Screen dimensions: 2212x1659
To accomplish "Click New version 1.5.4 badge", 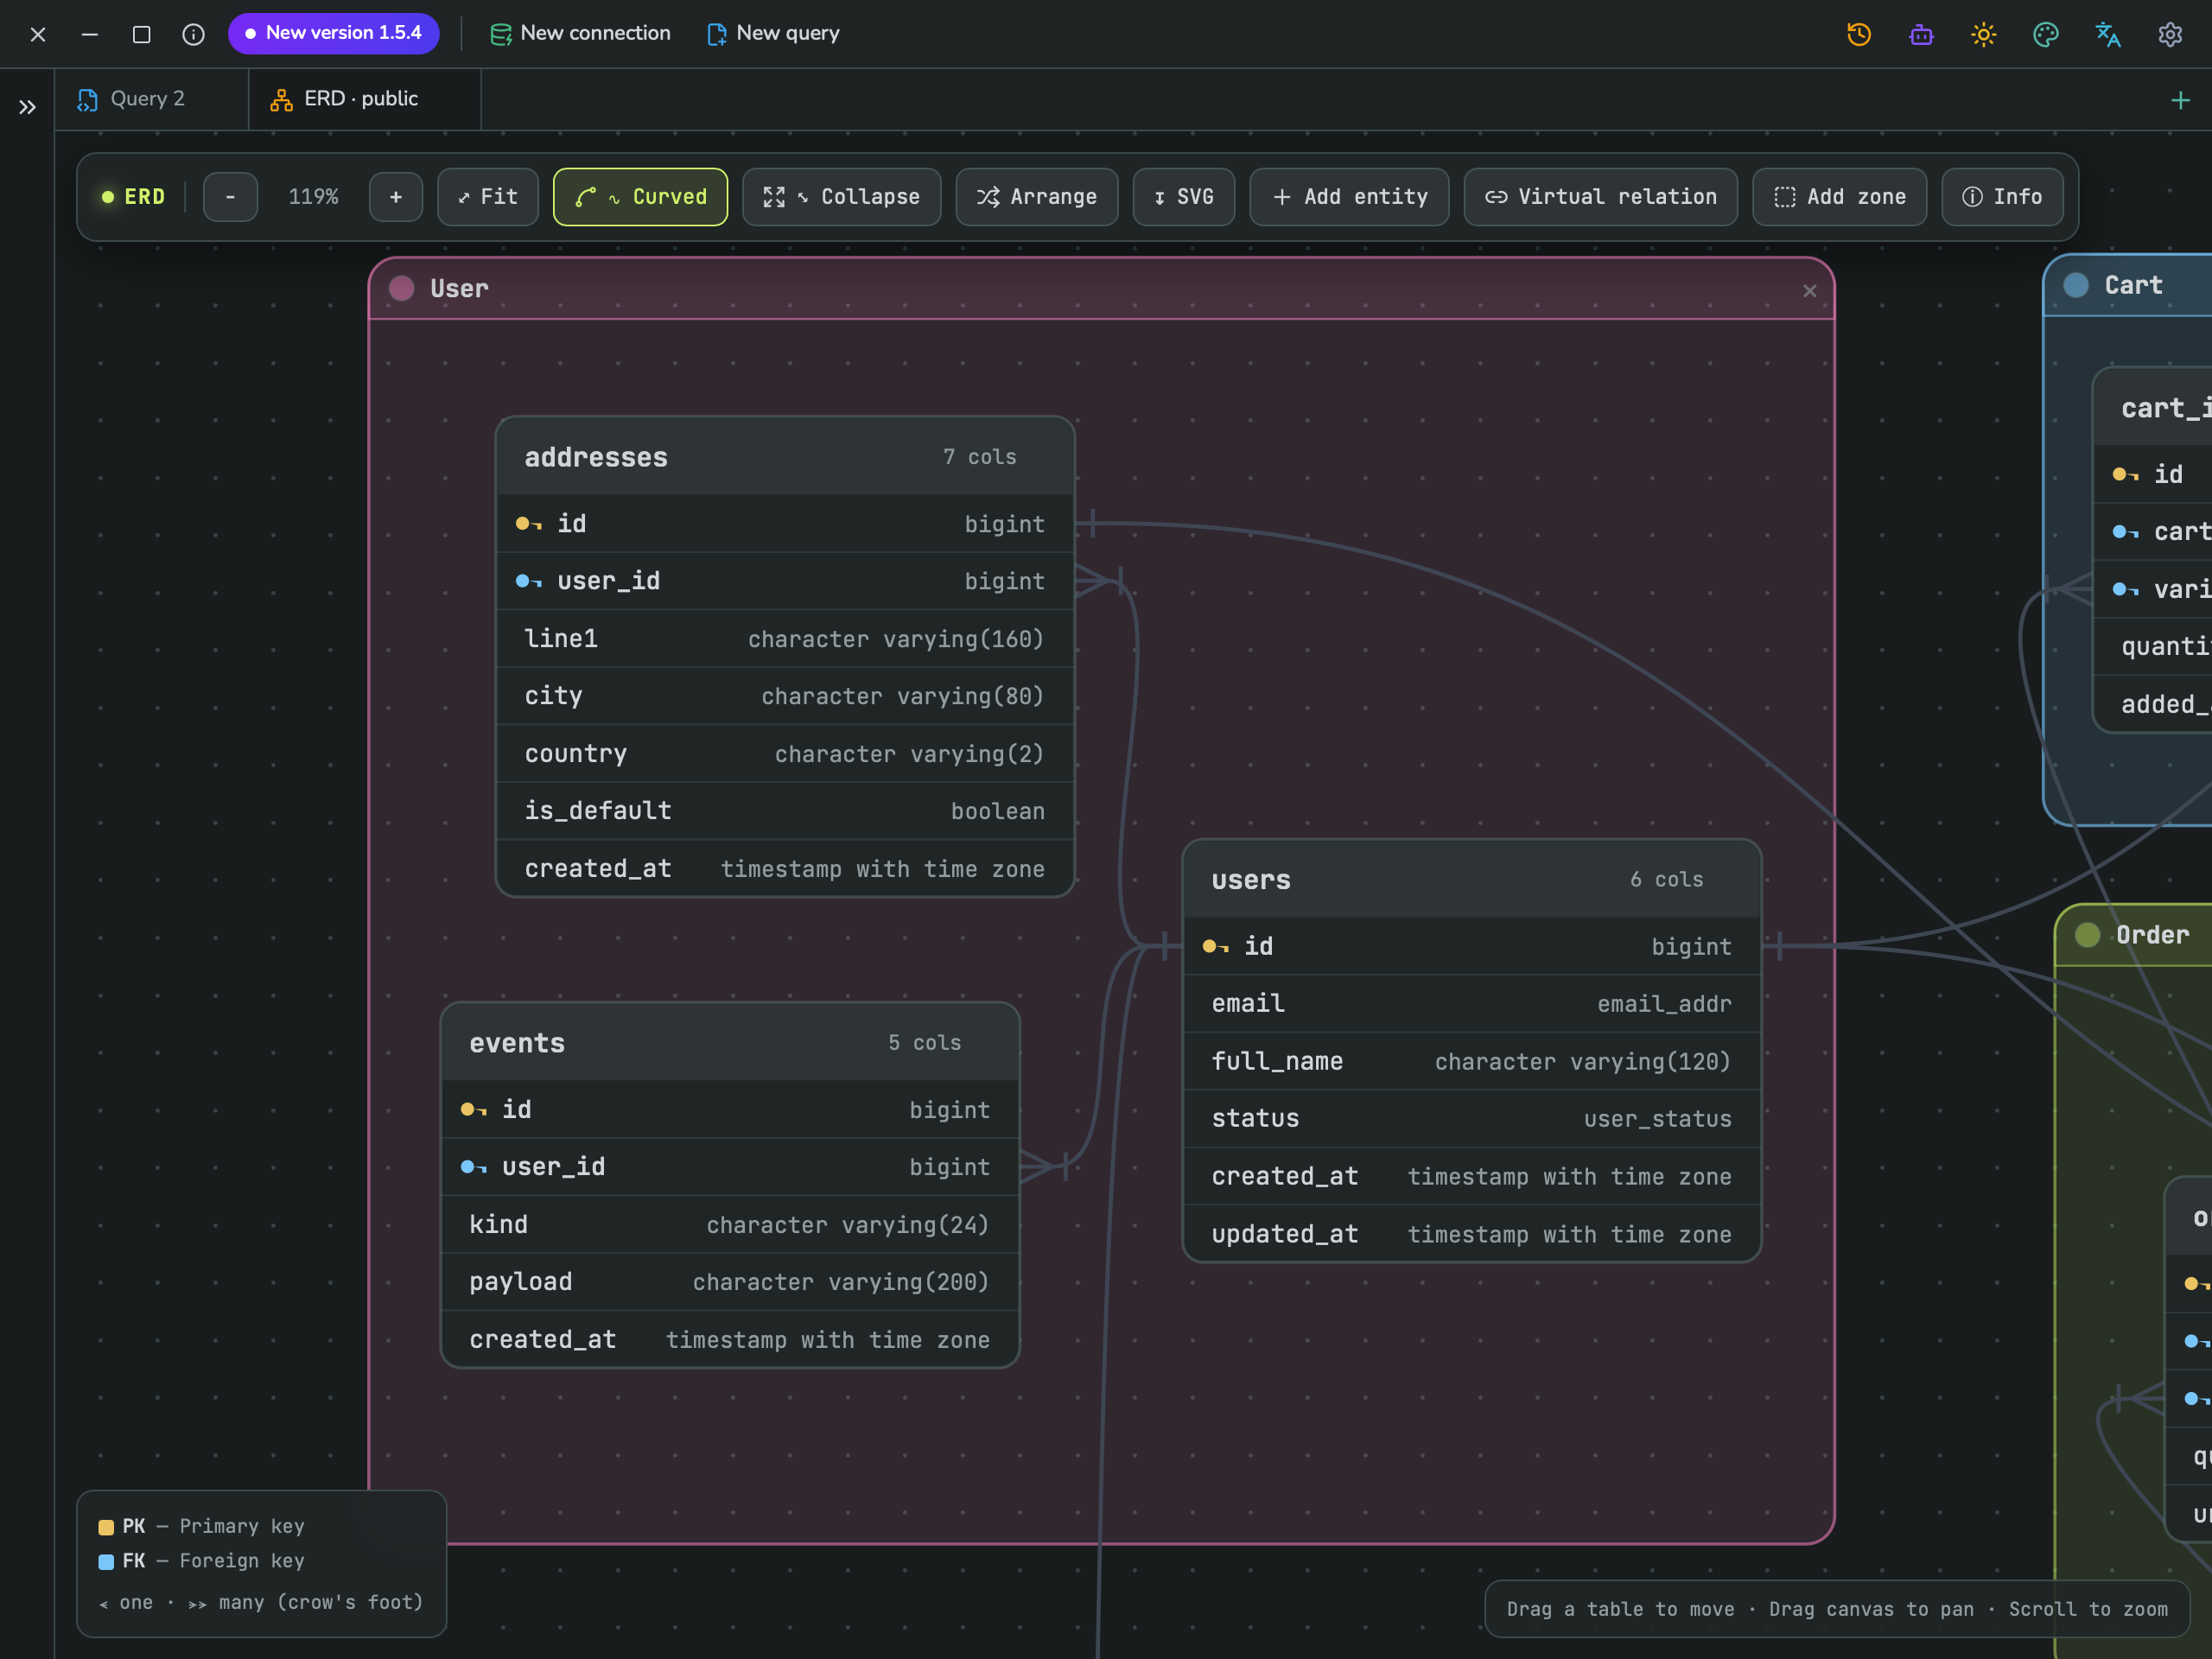I will 333,33.
